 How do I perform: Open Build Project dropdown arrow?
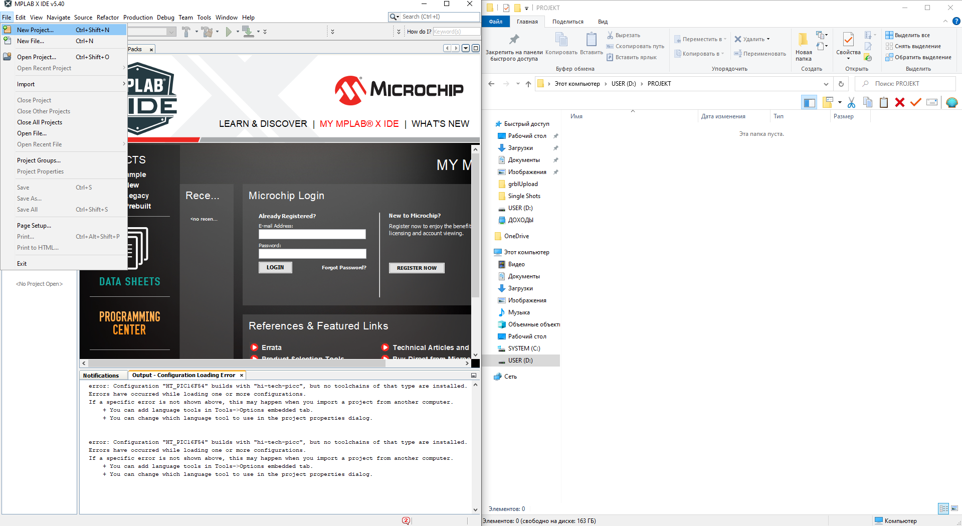pyautogui.click(x=197, y=32)
